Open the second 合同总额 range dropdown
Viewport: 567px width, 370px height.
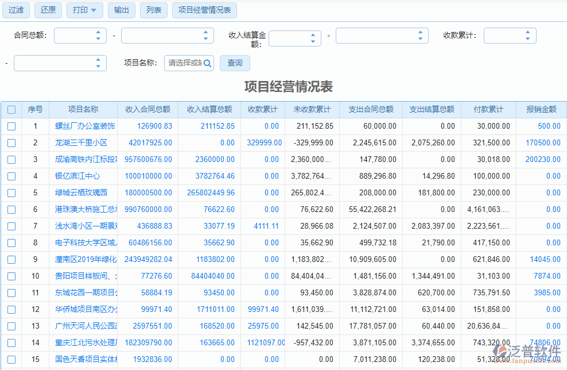pyautogui.click(x=206, y=35)
